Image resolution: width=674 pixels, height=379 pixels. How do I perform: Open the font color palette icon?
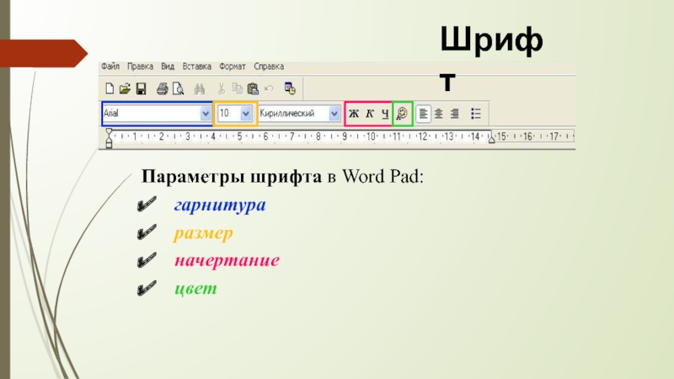click(x=402, y=113)
